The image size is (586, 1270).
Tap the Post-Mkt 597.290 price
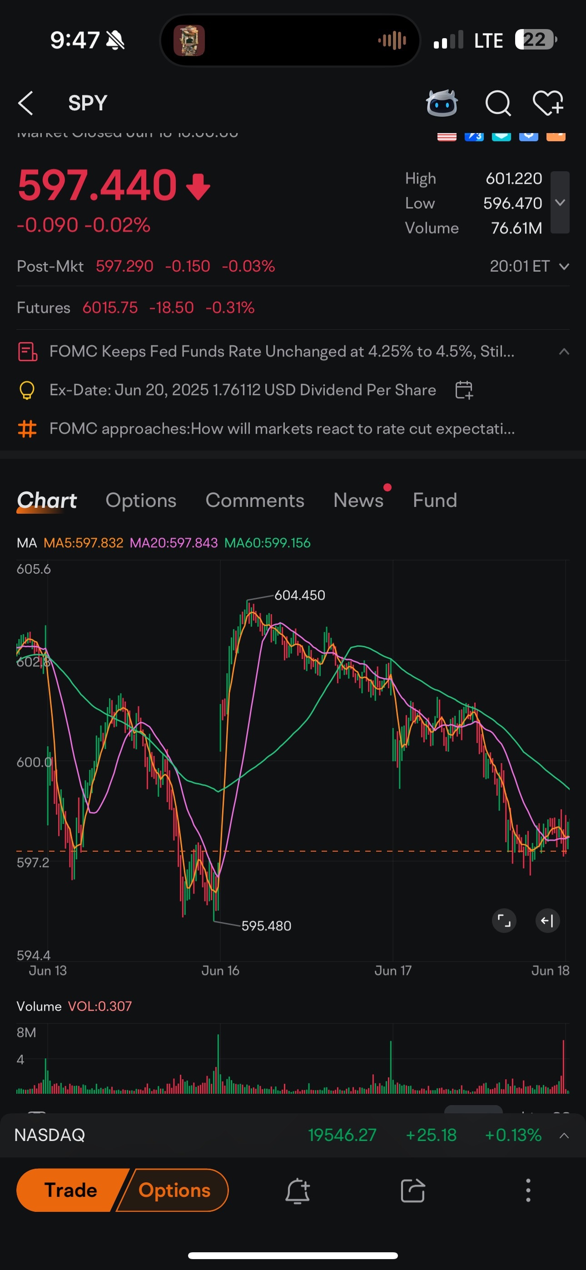tap(124, 266)
